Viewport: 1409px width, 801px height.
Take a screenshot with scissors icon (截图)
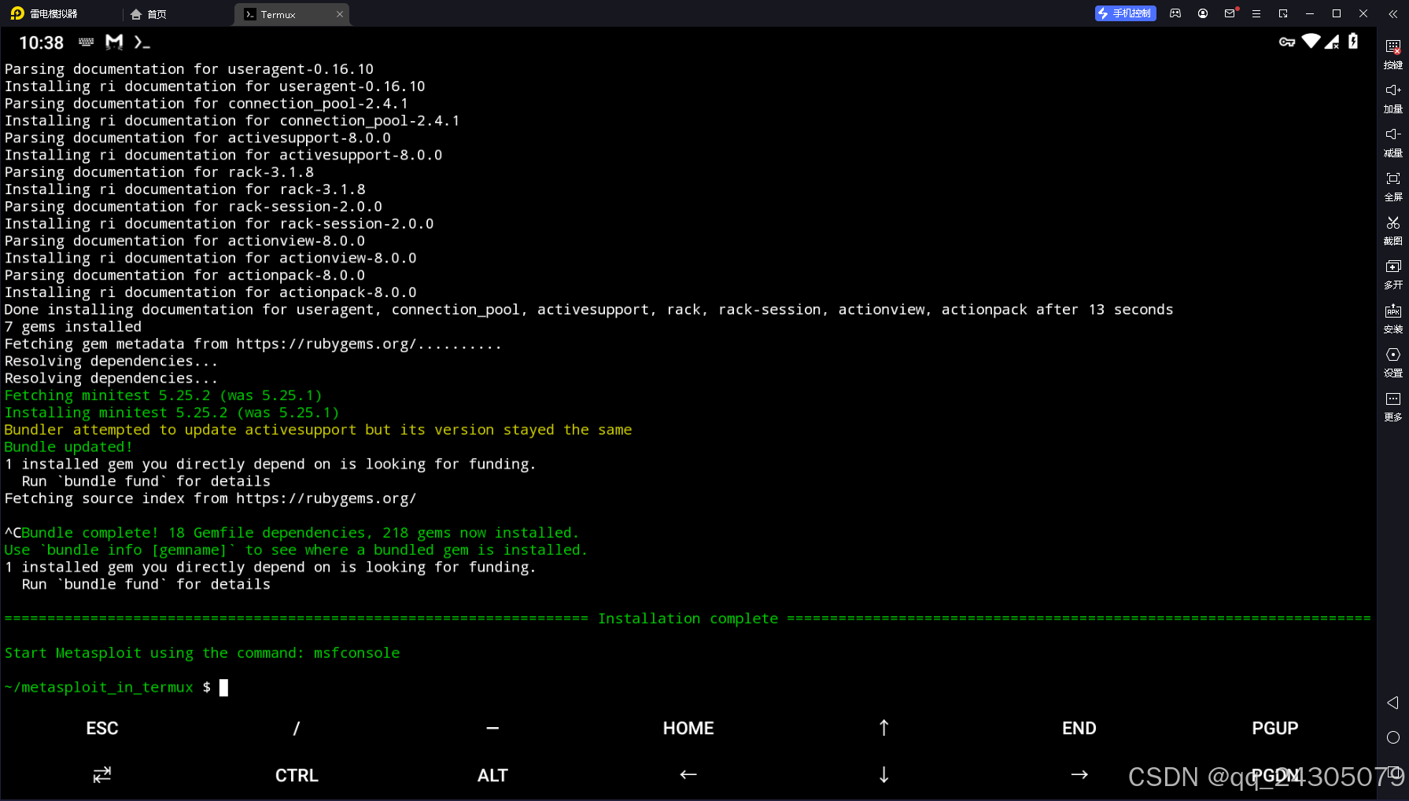(1392, 230)
